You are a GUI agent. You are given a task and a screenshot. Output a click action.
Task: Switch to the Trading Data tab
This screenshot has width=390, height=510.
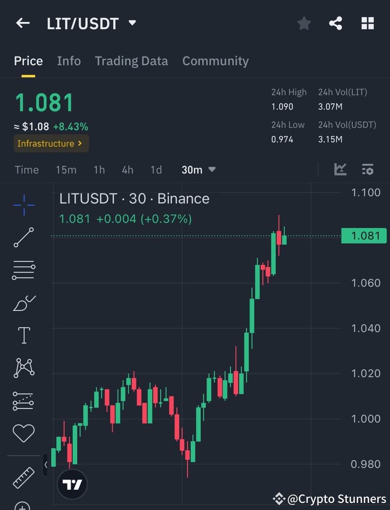tap(132, 61)
